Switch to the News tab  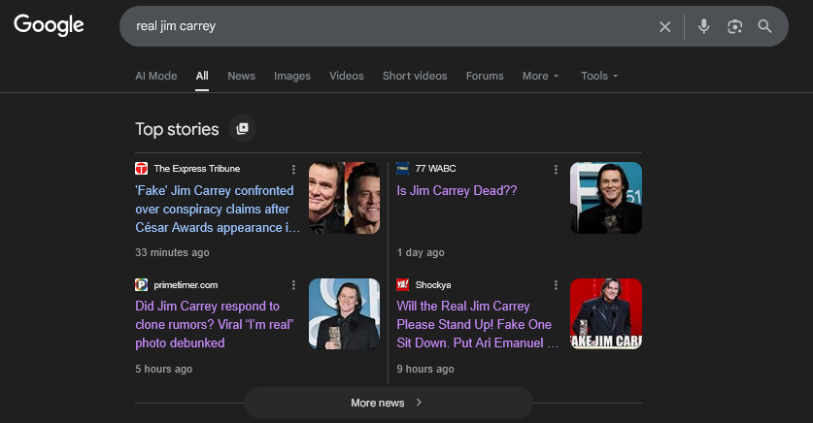(x=241, y=76)
